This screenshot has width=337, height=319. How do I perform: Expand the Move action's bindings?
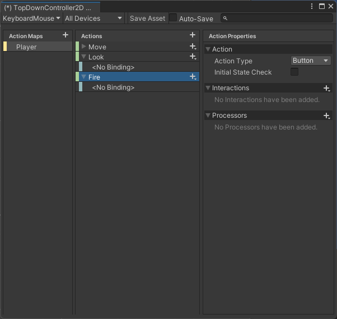[84, 47]
